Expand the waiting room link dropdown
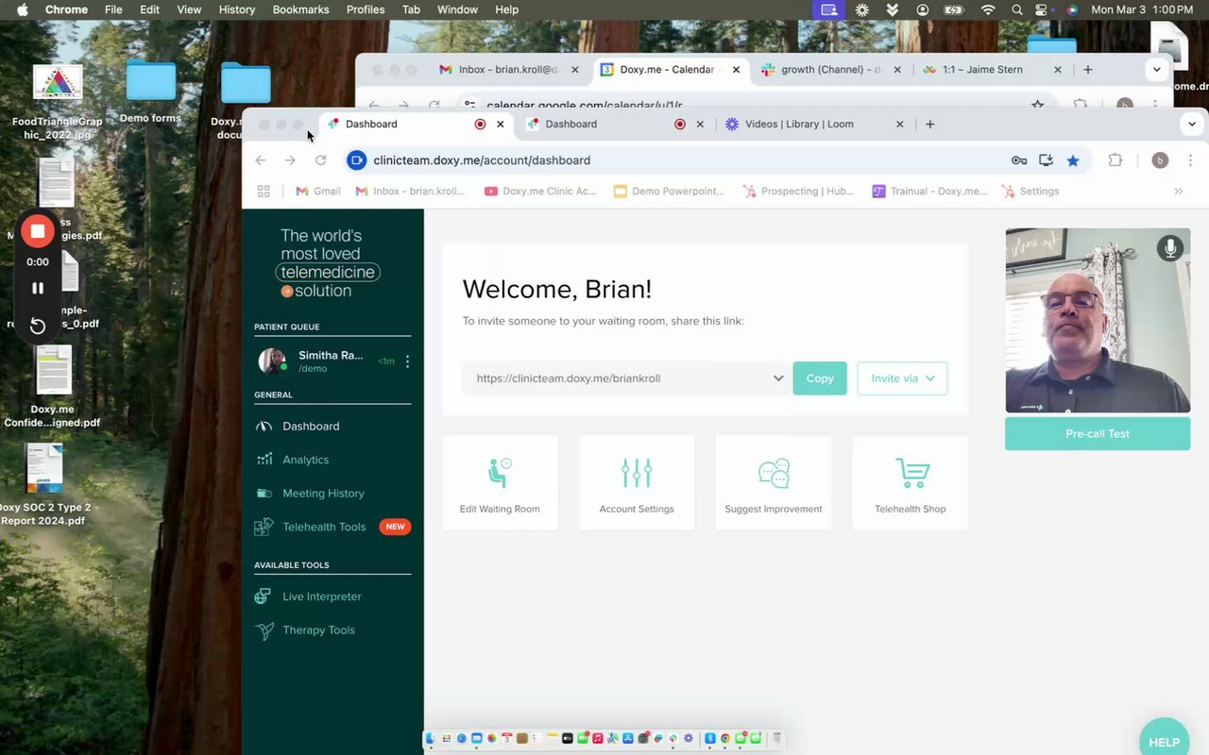 (x=778, y=378)
